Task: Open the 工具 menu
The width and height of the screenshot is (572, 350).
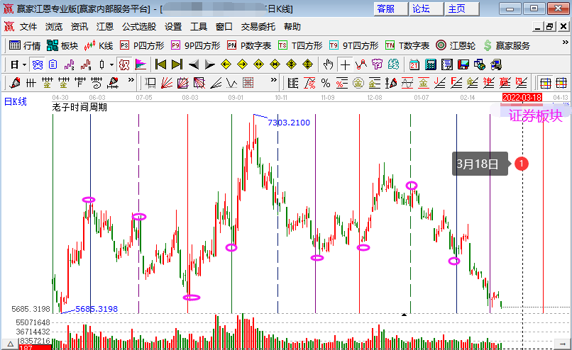Action: [199, 27]
